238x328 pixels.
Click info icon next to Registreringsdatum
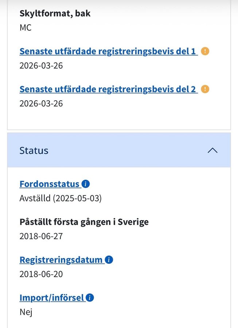click(x=109, y=260)
